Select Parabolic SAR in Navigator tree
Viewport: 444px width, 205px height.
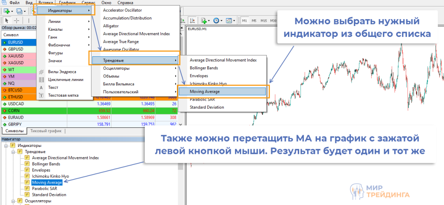click(x=44, y=189)
